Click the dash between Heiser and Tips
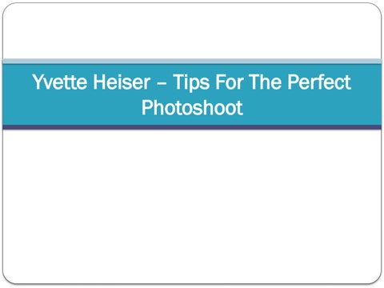Image resolution: width=384 pixels, height=288 pixels. pyautogui.click(x=162, y=83)
